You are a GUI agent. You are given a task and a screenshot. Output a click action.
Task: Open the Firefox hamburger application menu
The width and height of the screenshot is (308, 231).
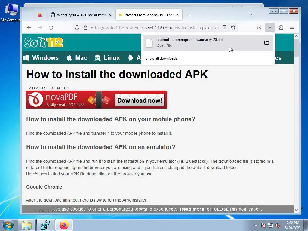pyautogui.click(x=292, y=27)
